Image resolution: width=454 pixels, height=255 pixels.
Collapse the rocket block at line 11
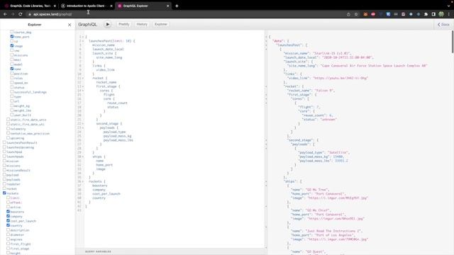pos(83,78)
